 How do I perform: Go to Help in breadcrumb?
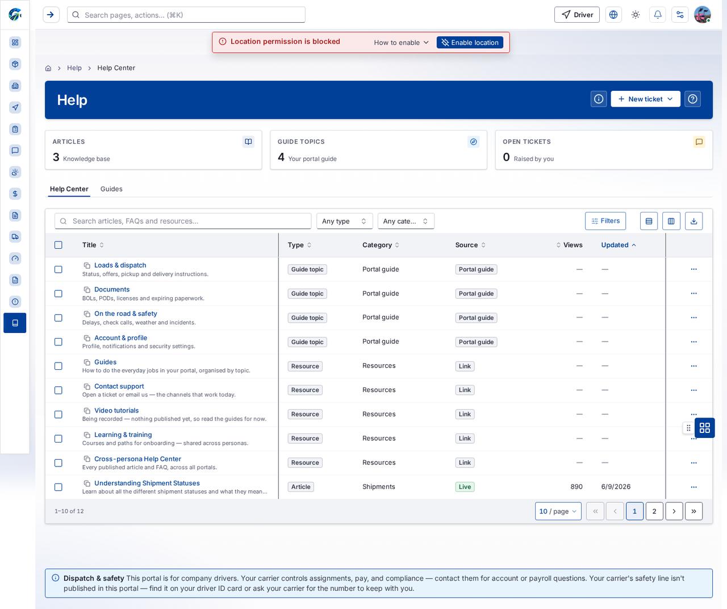(74, 68)
